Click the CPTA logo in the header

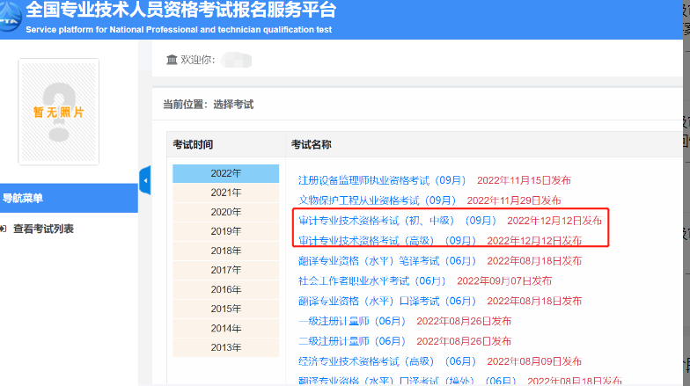(x=11, y=19)
